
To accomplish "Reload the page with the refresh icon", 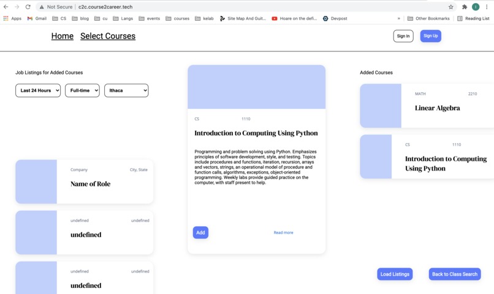I will (28, 7).
